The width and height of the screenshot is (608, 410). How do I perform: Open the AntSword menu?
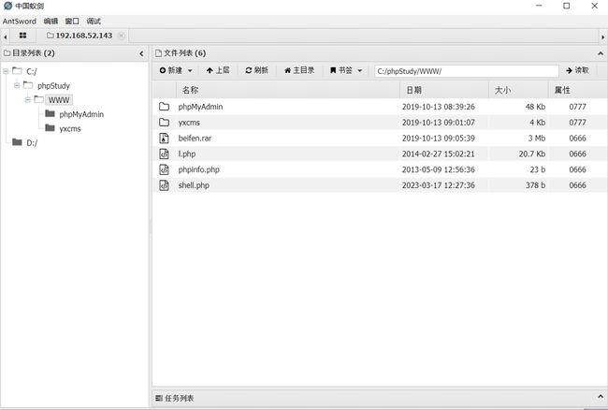[x=20, y=21]
